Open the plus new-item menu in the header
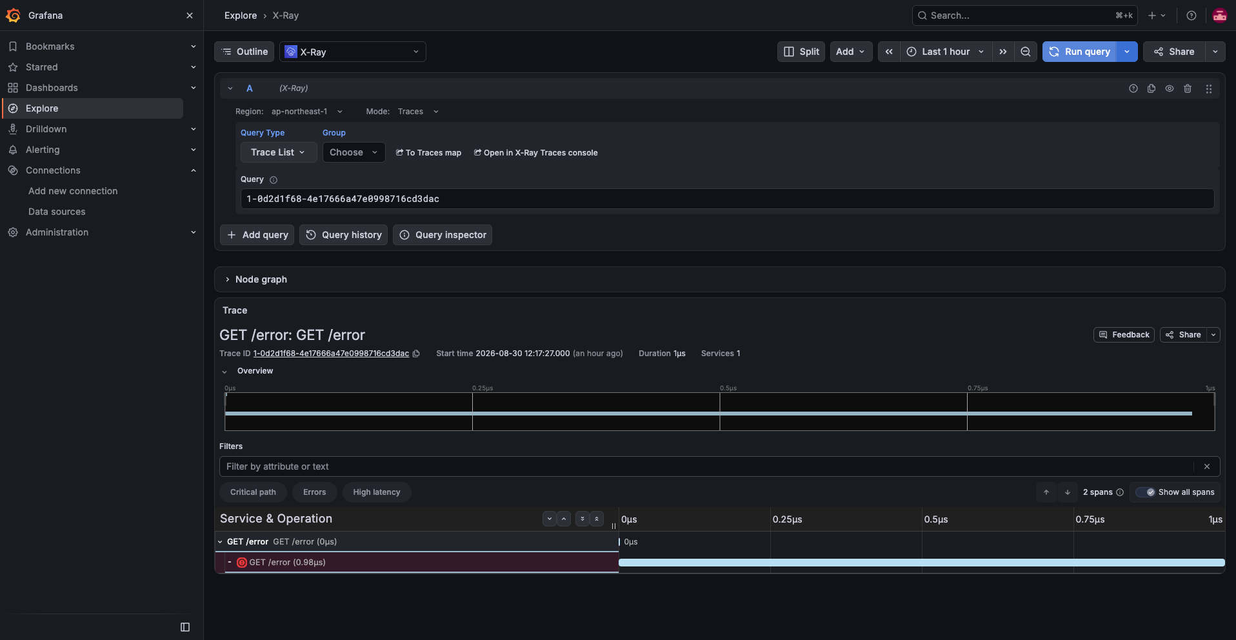Screen dimensions: 1236x640 click(x=1157, y=15)
